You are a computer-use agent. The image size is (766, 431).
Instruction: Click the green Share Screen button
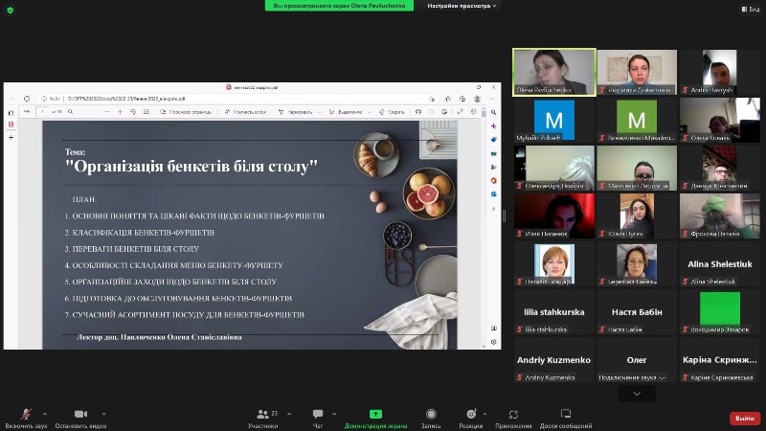tap(375, 419)
